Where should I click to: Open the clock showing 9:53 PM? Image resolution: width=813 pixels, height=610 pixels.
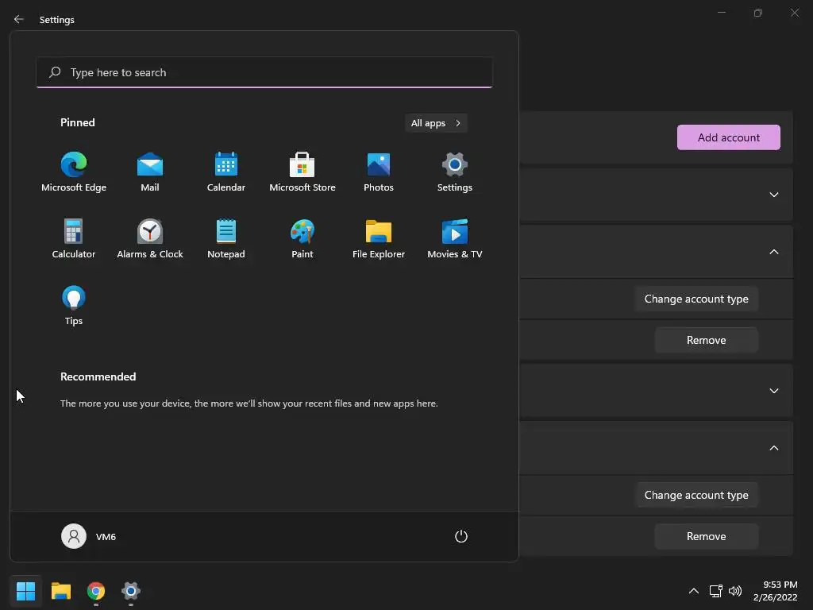[x=775, y=591]
